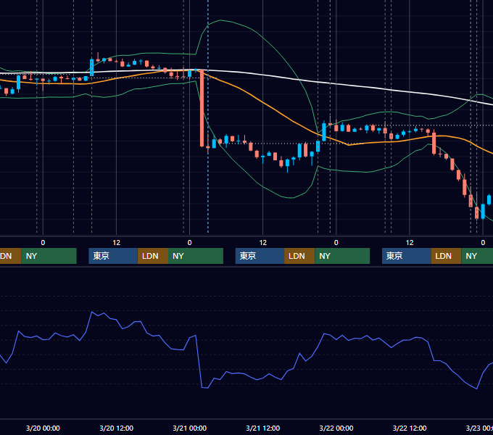Click the 3/21 00:00 date label
Screen dimensions: 493x435
tap(190, 428)
